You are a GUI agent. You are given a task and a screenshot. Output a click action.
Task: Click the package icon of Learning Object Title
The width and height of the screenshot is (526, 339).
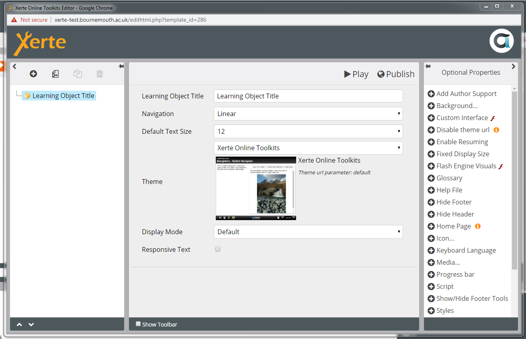tap(27, 96)
